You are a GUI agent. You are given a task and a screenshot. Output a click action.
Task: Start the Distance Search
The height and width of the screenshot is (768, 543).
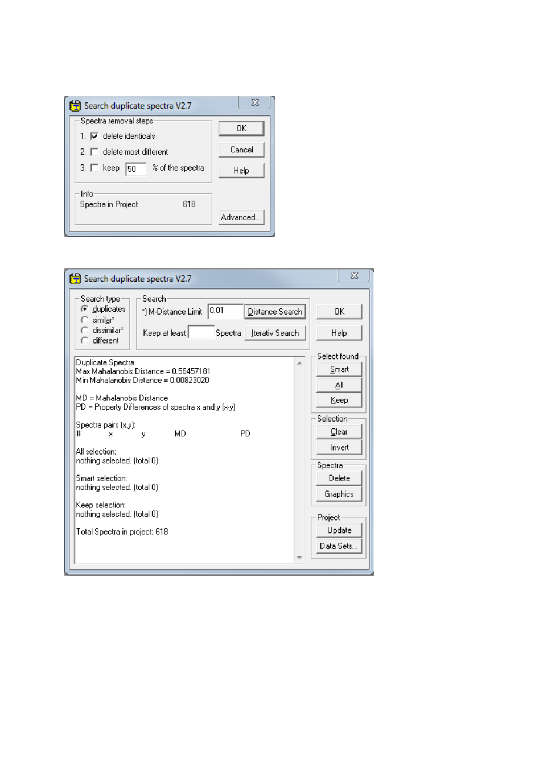pyautogui.click(x=275, y=312)
